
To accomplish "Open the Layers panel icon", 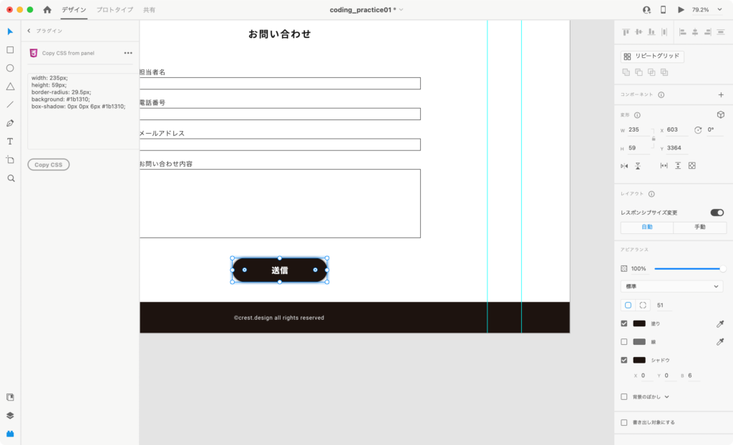I will tap(10, 416).
